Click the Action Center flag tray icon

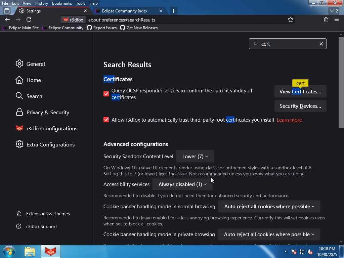(294, 252)
